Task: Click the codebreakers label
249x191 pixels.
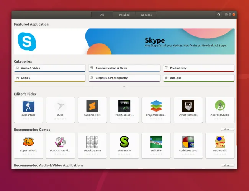Action: [x=188, y=151]
